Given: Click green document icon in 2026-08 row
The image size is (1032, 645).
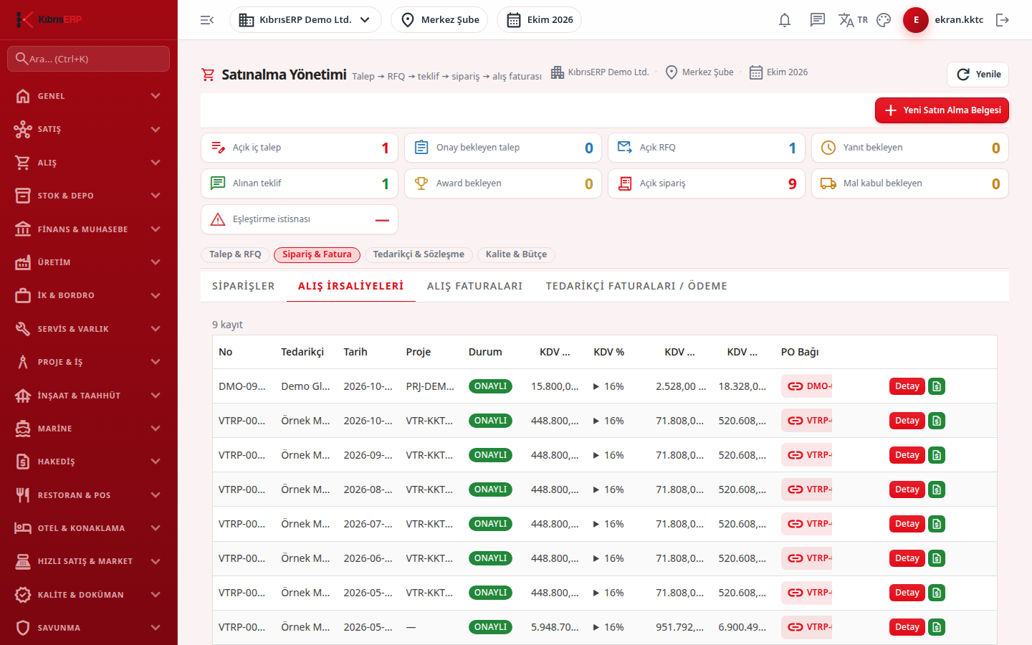Looking at the screenshot, I should pos(937,489).
